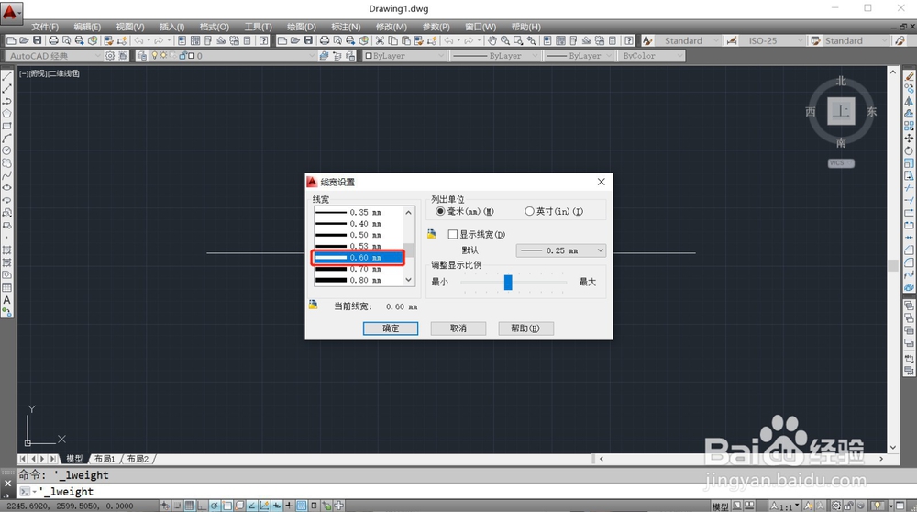Select the Circle draw tool

[7, 150]
